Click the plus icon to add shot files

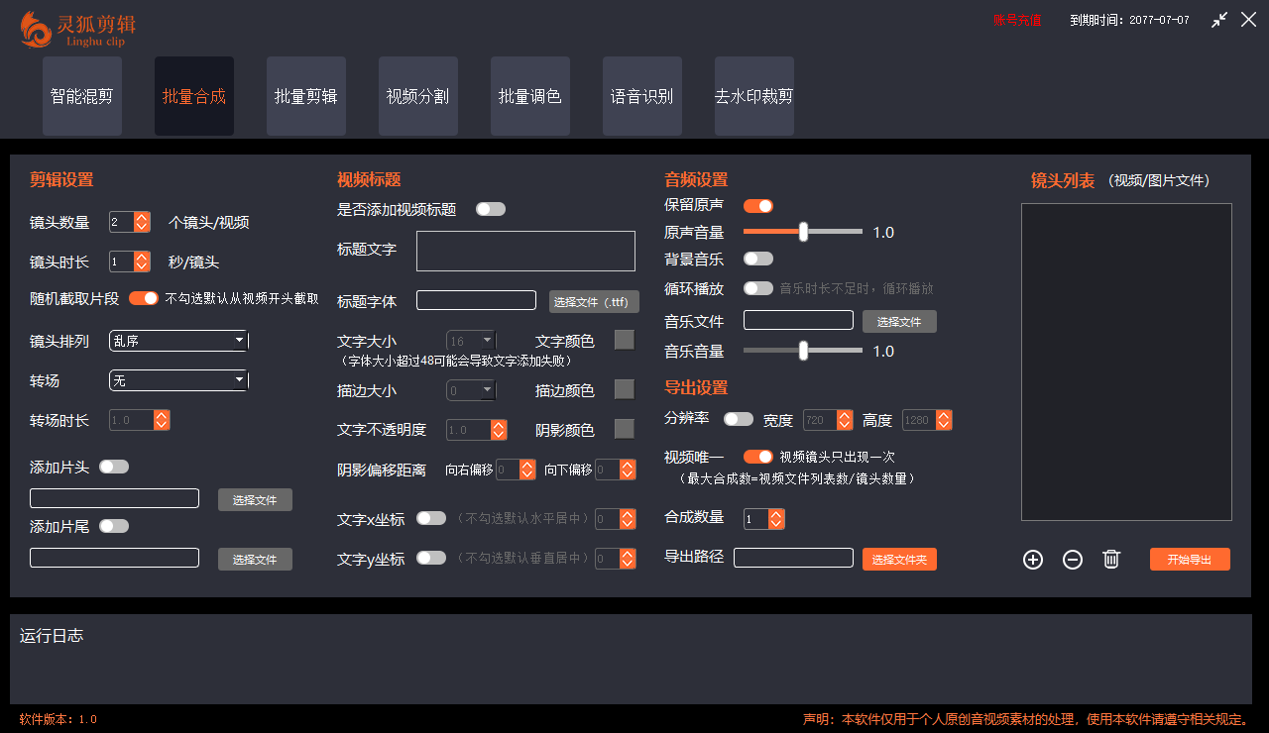pyautogui.click(x=1032, y=560)
